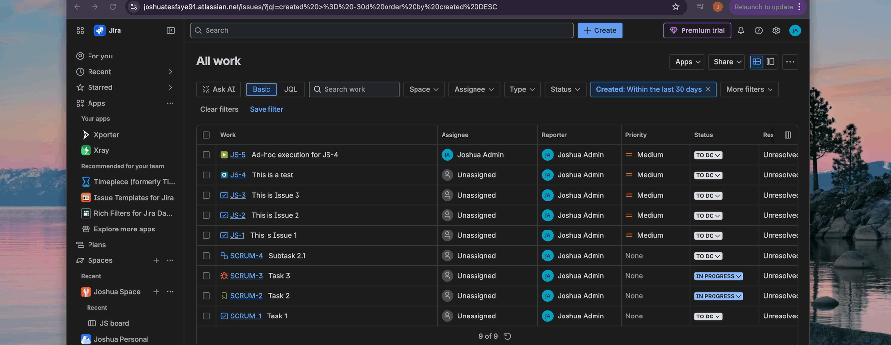Image resolution: width=891 pixels, height=345 pixels.
Task: Switch to the split detail view icon
Action: tap(771, 62)
